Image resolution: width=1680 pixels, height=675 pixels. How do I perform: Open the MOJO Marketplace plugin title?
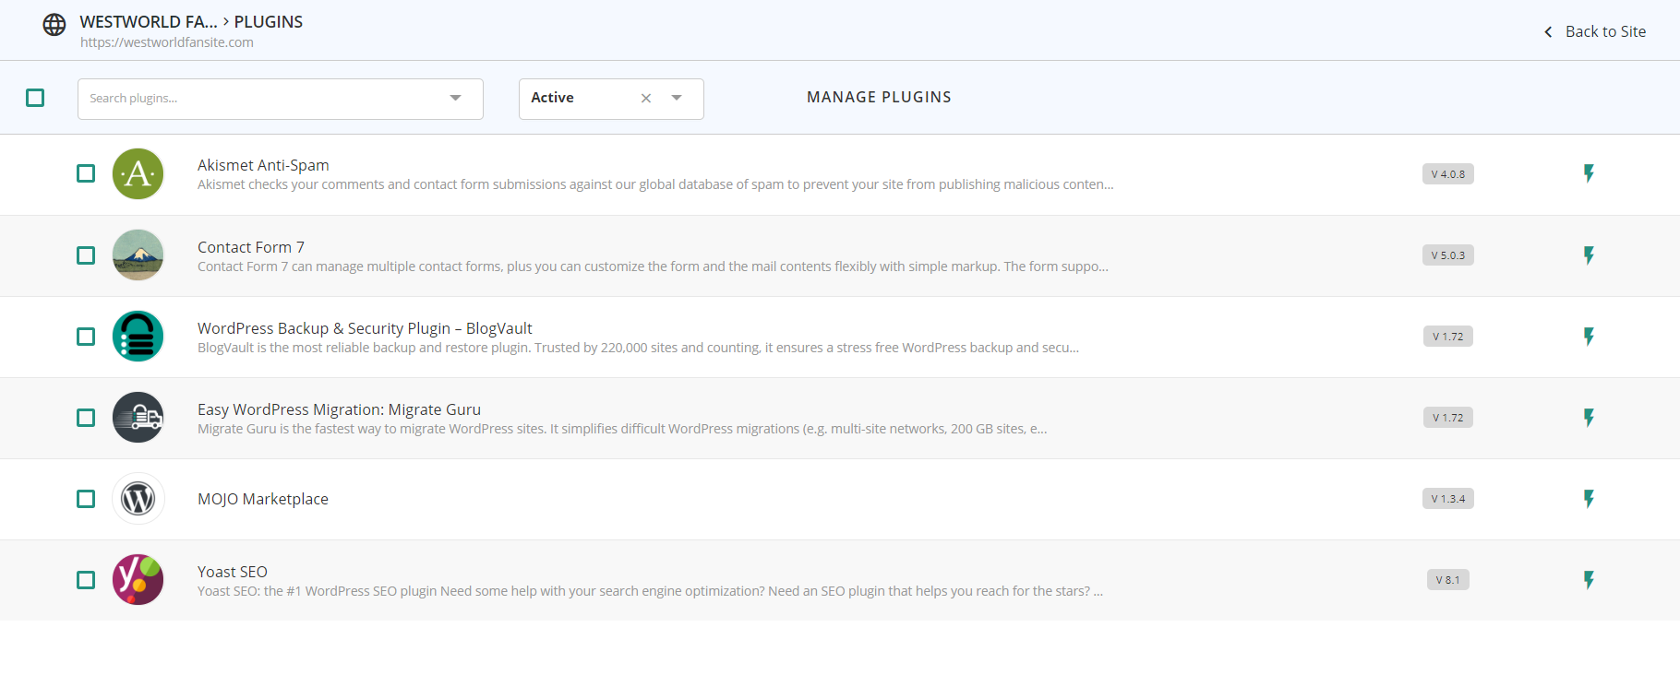point(263,499)
